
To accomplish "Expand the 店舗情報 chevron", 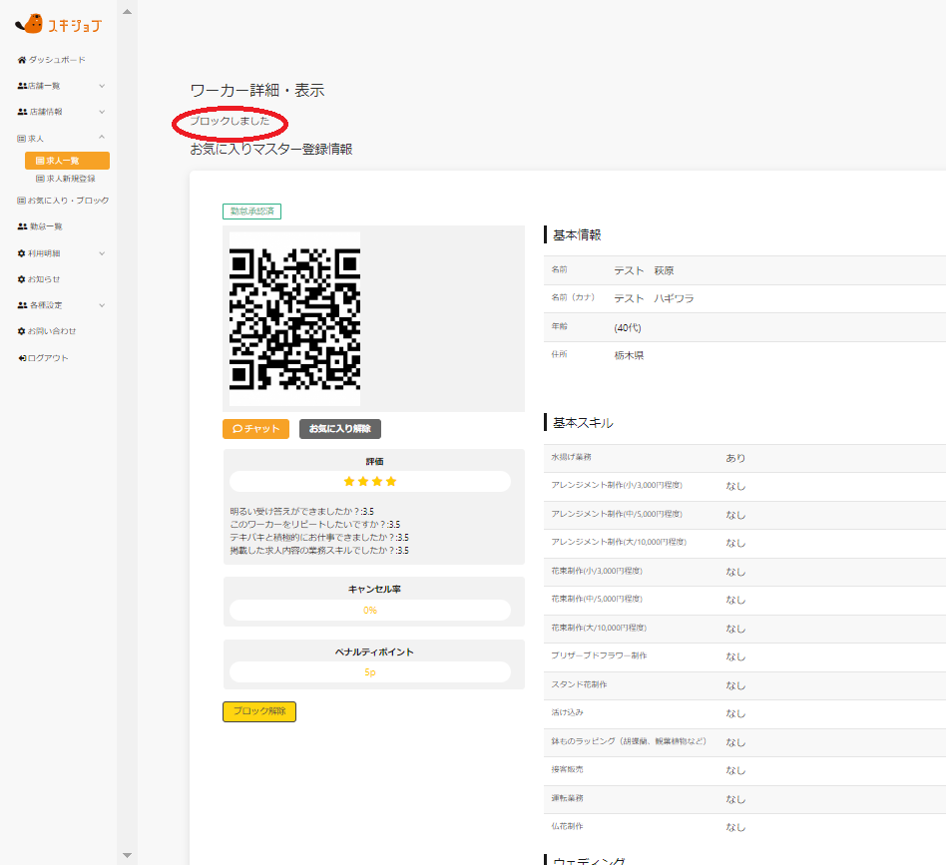I will coord(102,112).
